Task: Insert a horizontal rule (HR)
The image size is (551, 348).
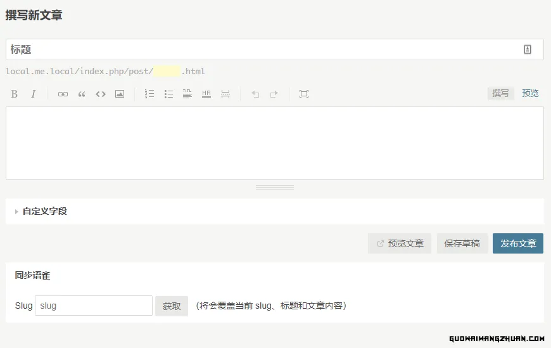Action: tap(206, 94)
